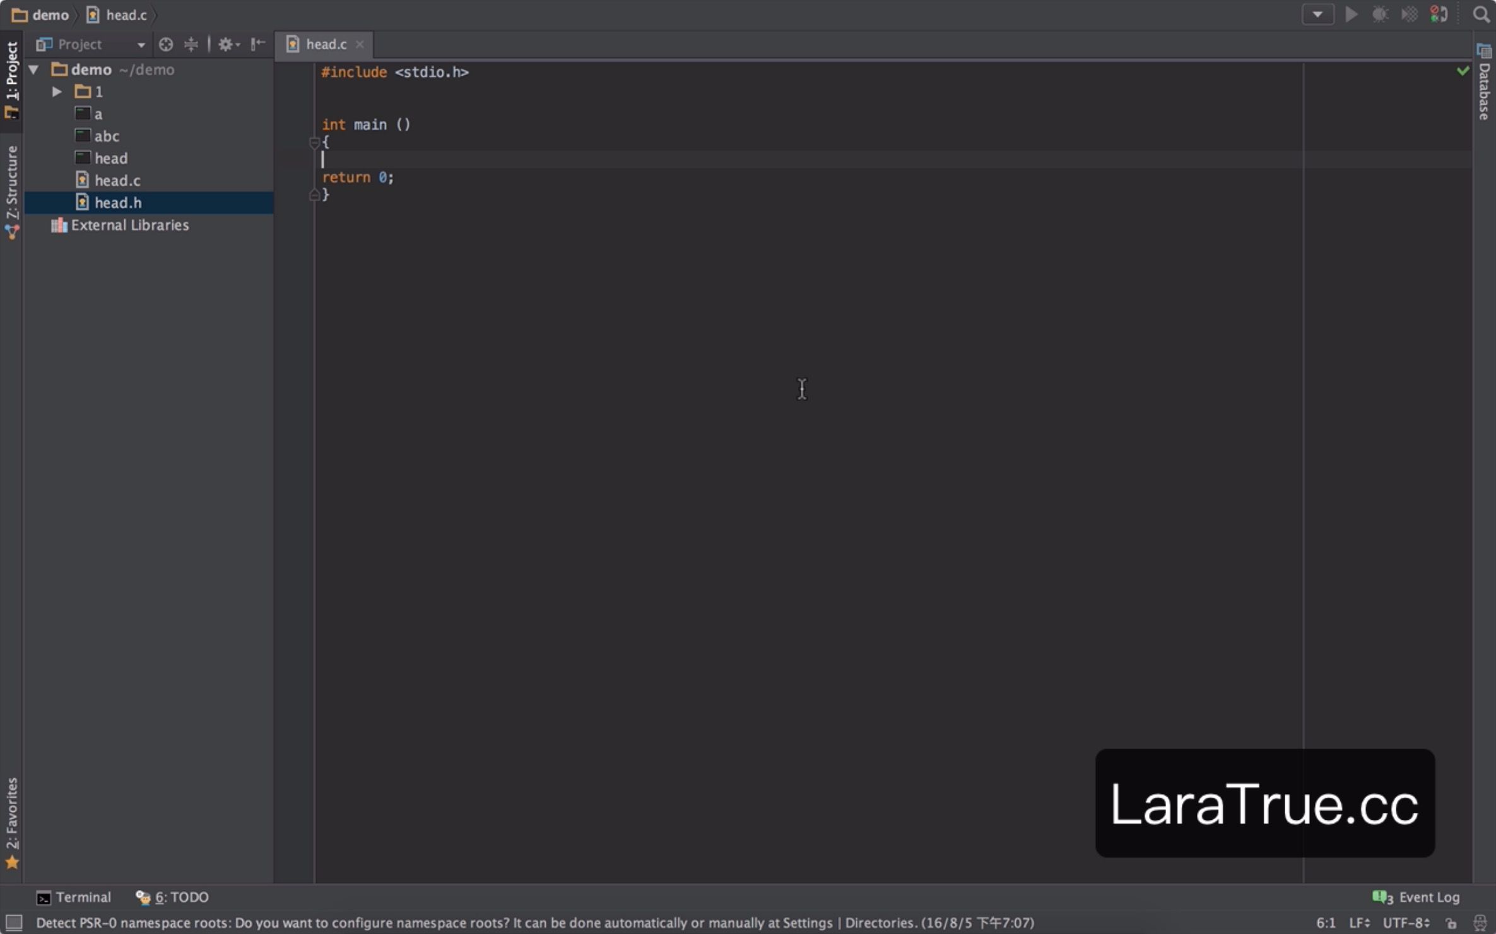Toggle the file read-only lock icon
This screenshot has width=1496, height=934.
[x=1451, y=923]
